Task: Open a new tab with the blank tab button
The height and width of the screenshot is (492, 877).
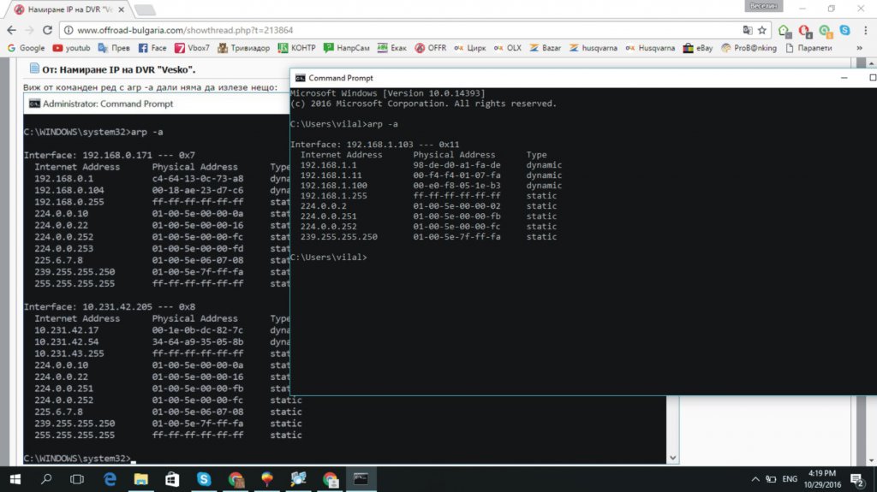Action: pyautogui.click(x=145, y=9)
